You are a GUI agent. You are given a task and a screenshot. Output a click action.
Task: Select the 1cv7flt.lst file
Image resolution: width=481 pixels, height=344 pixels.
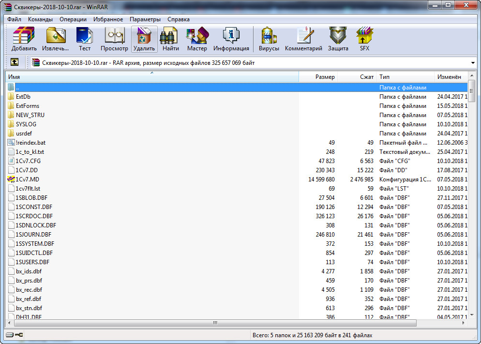click(x=28, y=189)
